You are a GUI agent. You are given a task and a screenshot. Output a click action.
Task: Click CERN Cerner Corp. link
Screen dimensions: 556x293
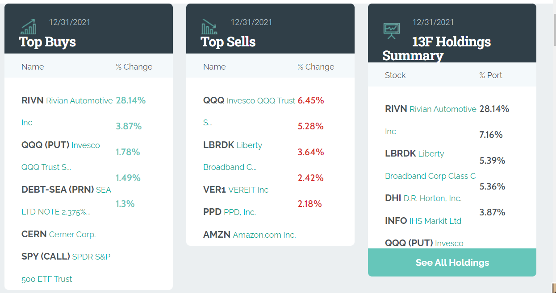click(x=59, y=234)
